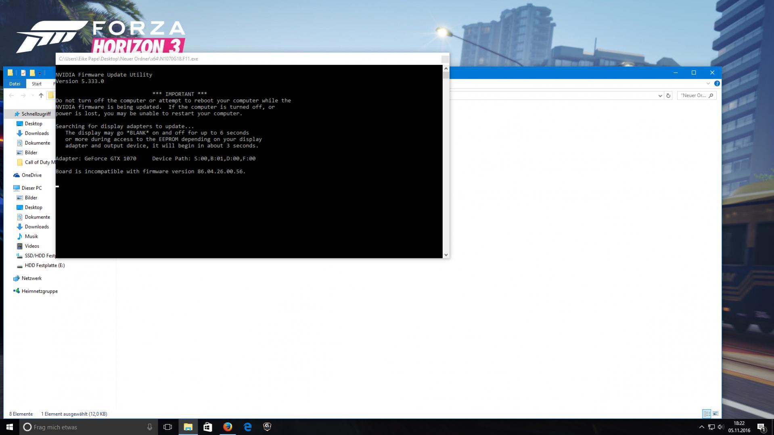Switch to details view layout
The width and height of the screenshot is (774, 435).
click(707, 414)
